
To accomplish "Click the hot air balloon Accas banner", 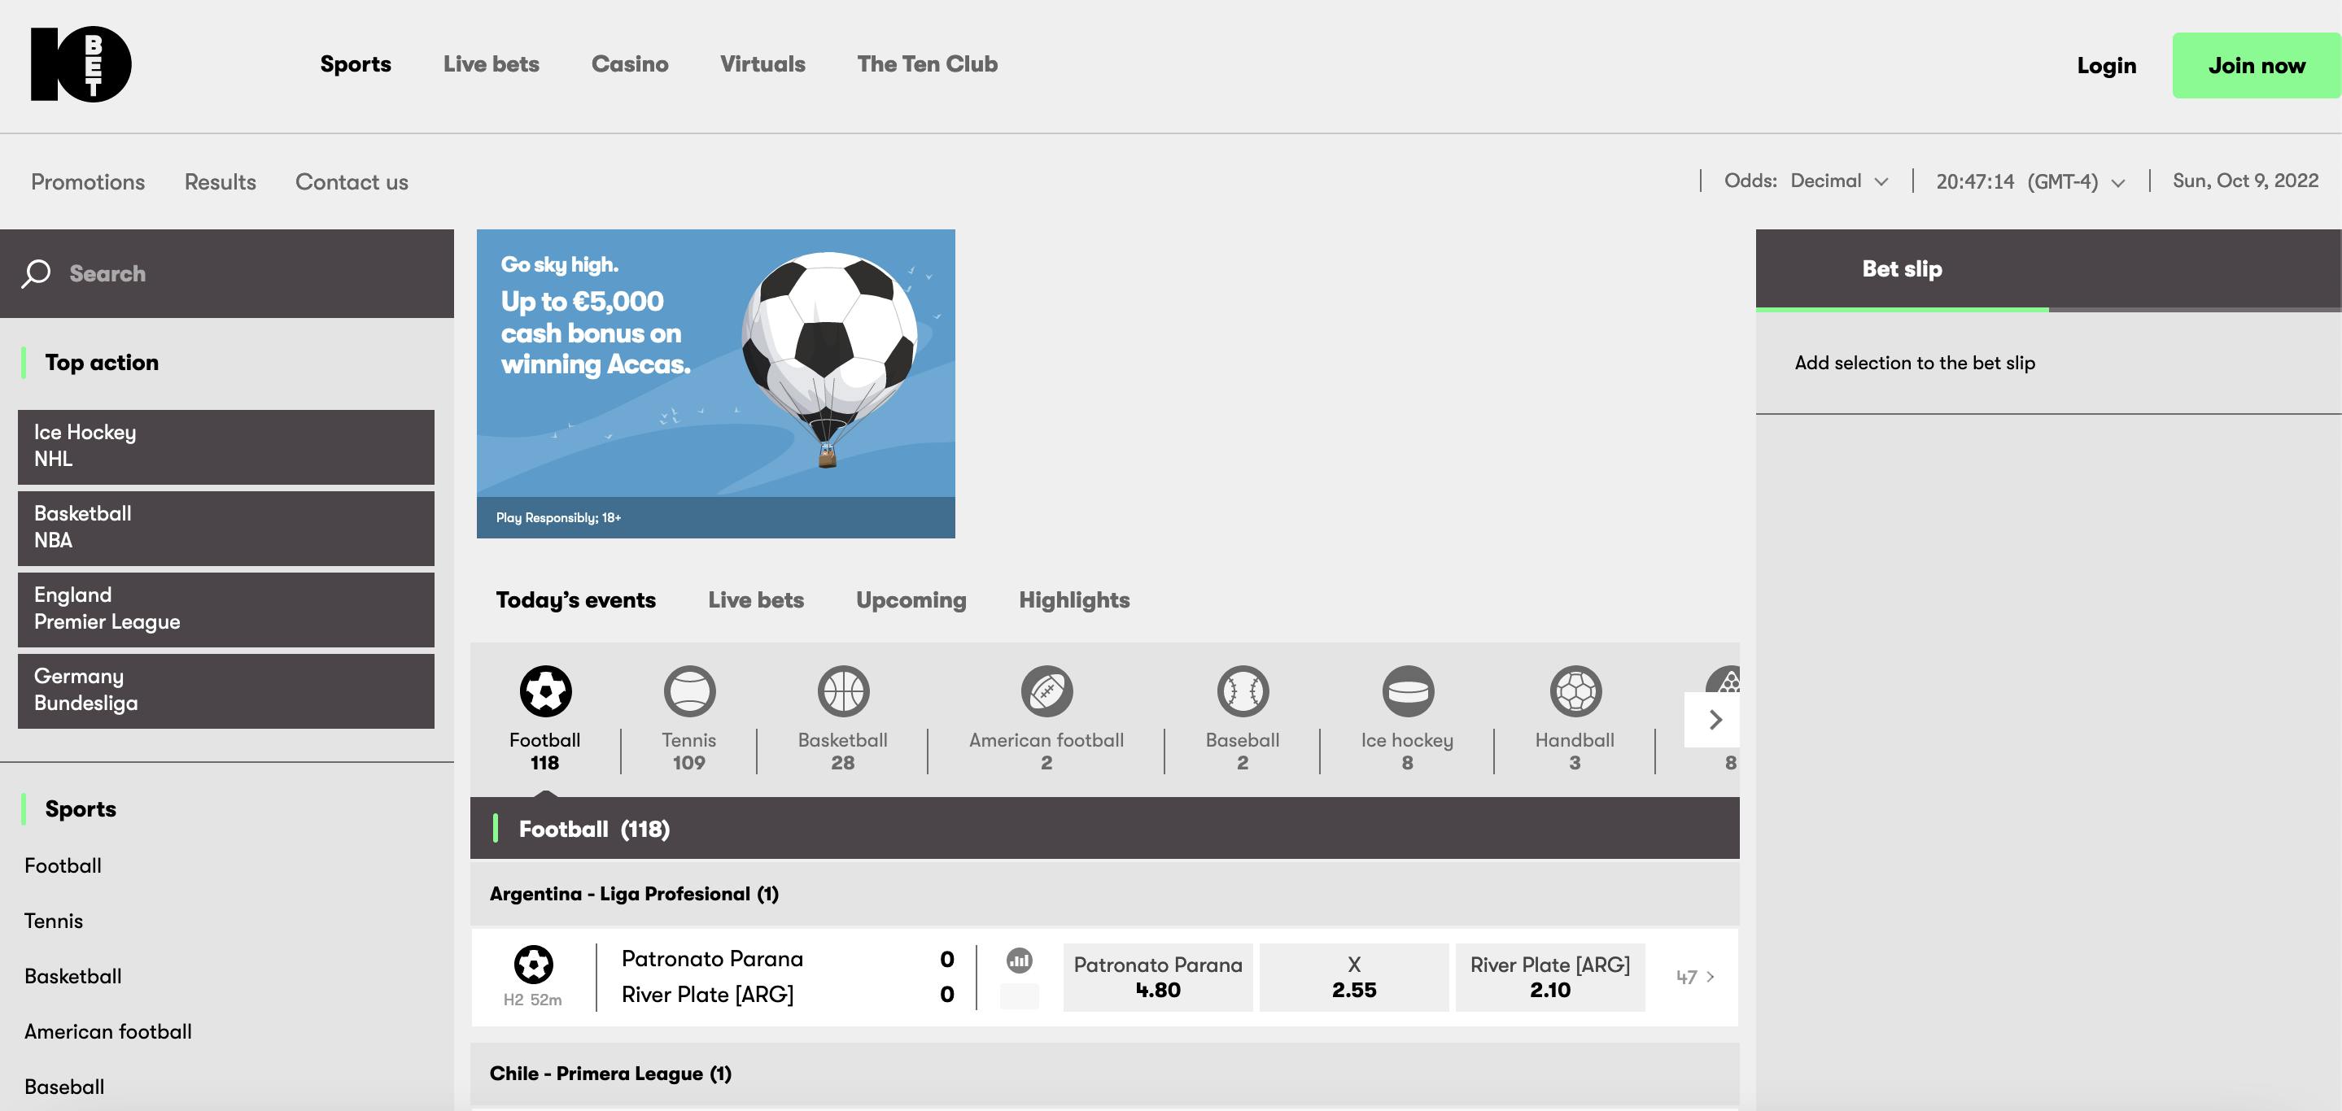I will [715, 382].
